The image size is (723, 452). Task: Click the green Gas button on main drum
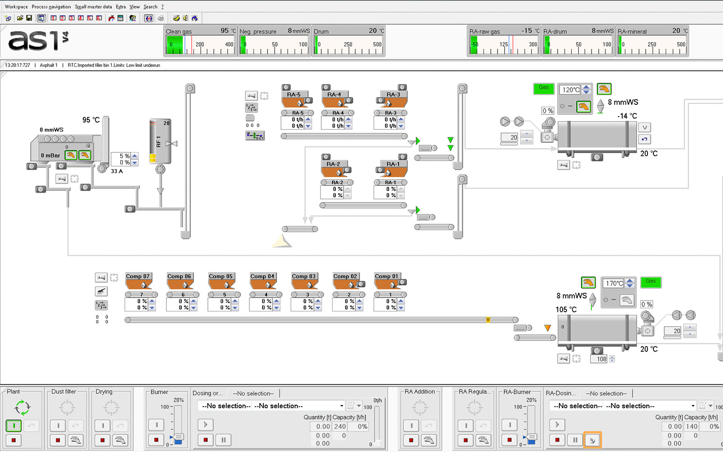651,282
